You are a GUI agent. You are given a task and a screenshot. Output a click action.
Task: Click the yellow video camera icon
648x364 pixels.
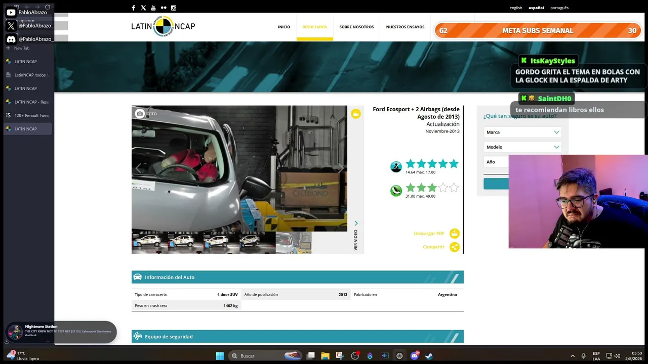click(x=356, y=114)
